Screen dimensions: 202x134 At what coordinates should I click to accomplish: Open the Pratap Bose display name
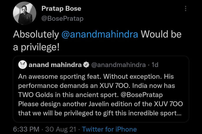[61, 9]
